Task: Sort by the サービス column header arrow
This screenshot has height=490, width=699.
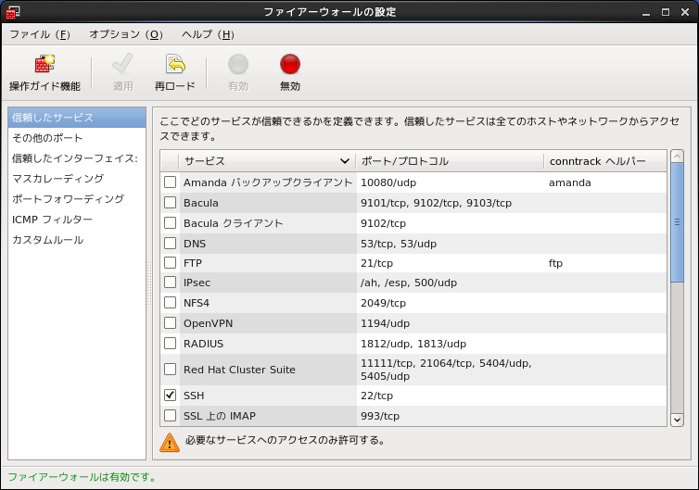Action: tap(345, 161)
